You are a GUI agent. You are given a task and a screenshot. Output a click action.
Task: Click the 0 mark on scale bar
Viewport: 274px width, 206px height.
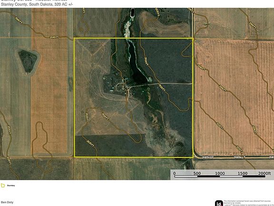pos(175,174)
